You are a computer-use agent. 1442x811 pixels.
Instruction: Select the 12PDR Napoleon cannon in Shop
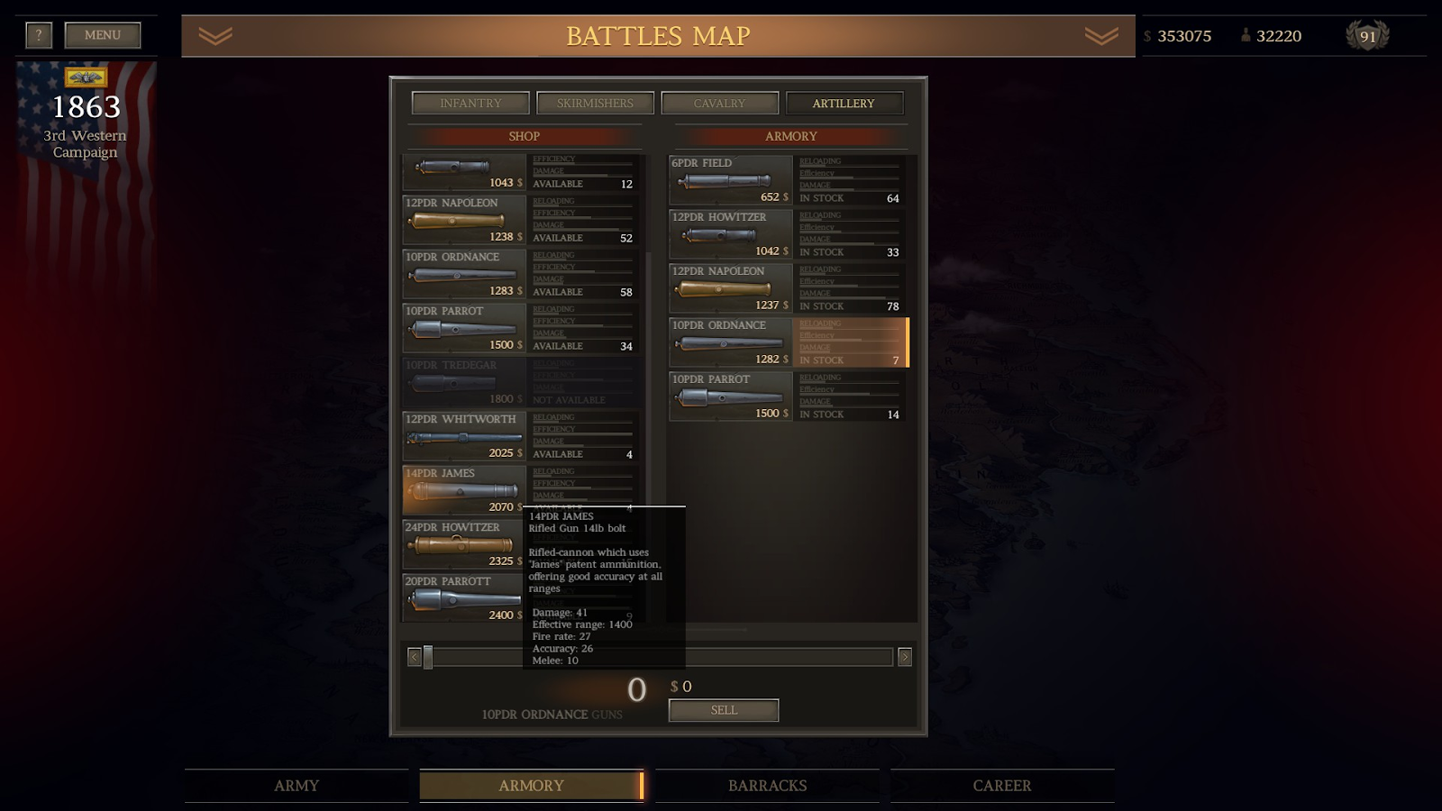click(x=521, y=220)
